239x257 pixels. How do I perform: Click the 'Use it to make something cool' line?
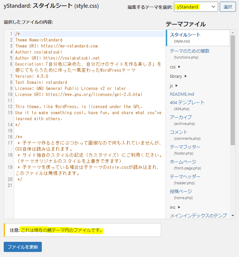click(88, 116)
